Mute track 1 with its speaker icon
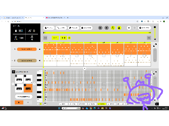 (x=39, y=49)
